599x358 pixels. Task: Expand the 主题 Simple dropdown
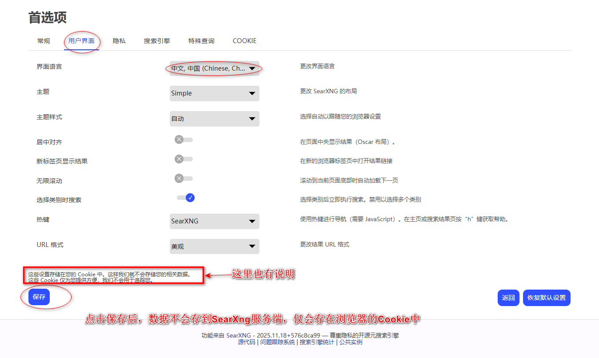tap(214, 93)
